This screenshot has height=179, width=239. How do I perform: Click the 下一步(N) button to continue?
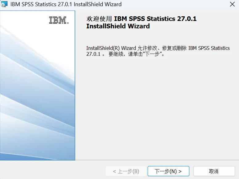pyautogui.click(x=168, y=171)
